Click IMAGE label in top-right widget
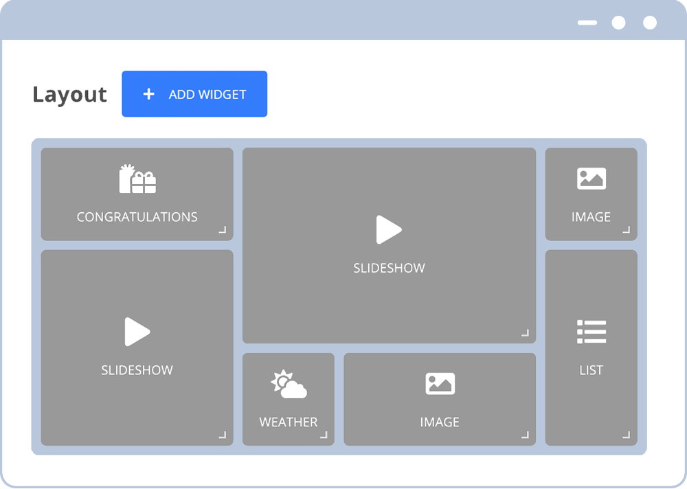This screenshot has height=489, width=687. click(591, 217)
